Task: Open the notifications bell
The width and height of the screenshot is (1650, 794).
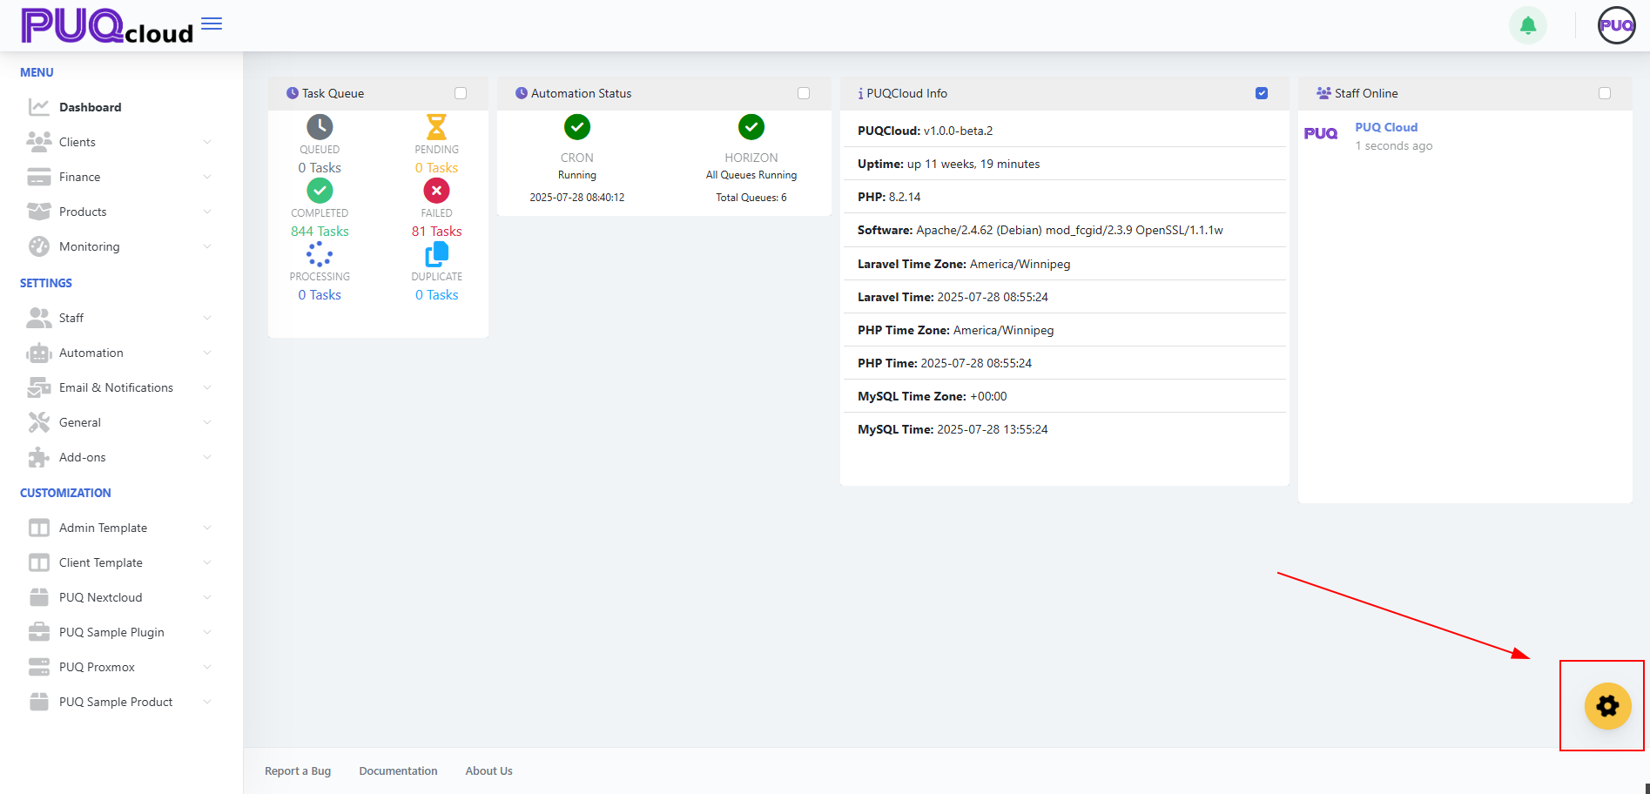Action: click(x=1528, y=25)
